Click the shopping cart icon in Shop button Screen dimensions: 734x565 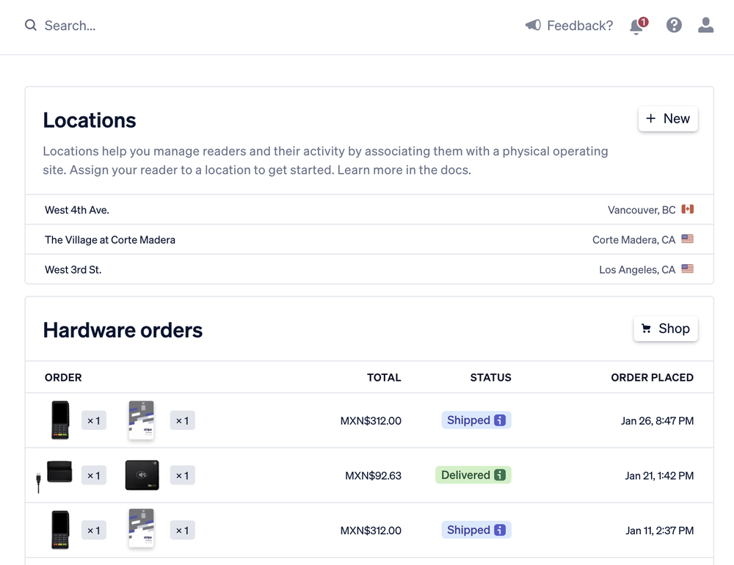click(647, 329)
